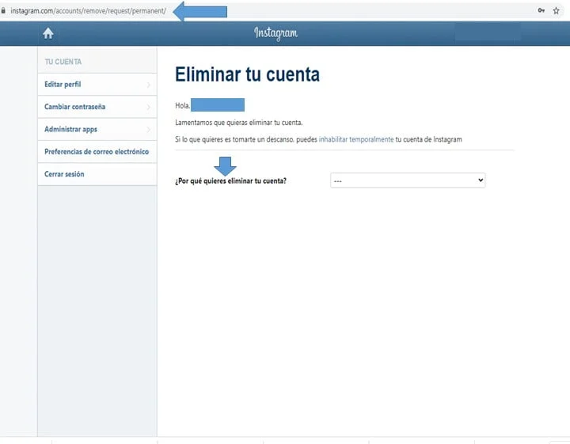Expand the chevron beside Administrar apps
The width and height of the screenshot is (570, 444).
click(x=148, y=130)
